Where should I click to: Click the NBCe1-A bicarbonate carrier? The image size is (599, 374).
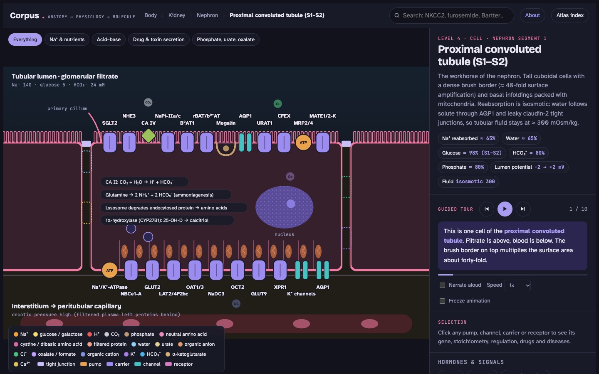point(131,270)
